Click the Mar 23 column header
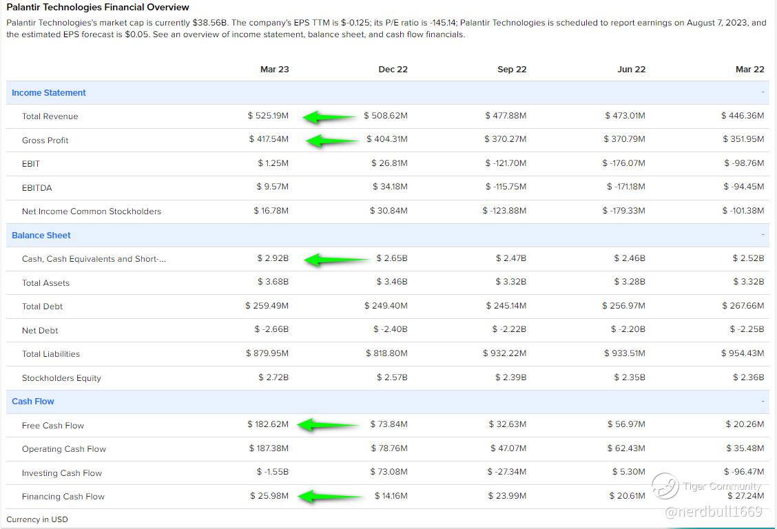 274,70
